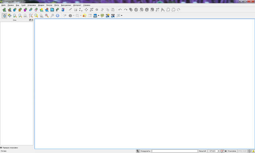The height and width of the screenshot is (153, 255).
Task: Click the Координаты input field
Action: [175, 151]
